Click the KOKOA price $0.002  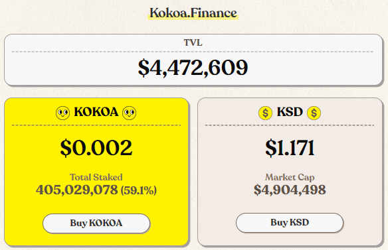coord(96,148)
